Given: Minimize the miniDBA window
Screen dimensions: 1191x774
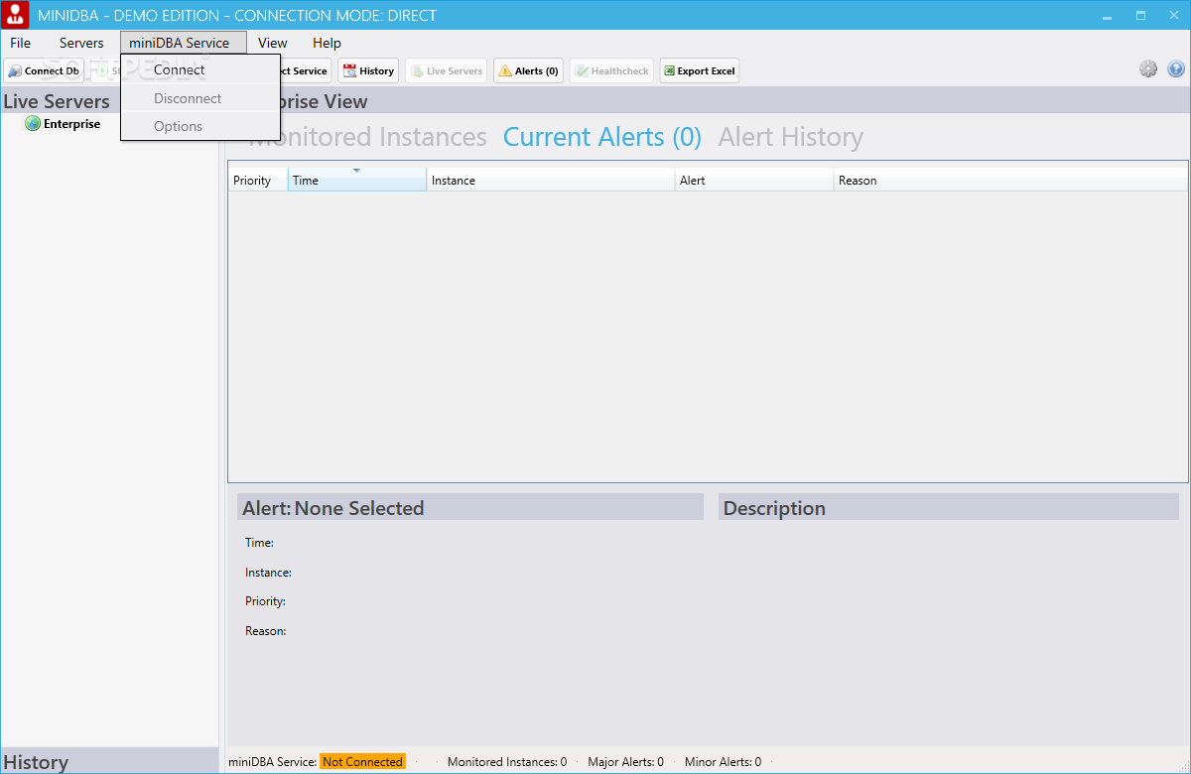Looking at the screenshot, I should (1107, 15).
